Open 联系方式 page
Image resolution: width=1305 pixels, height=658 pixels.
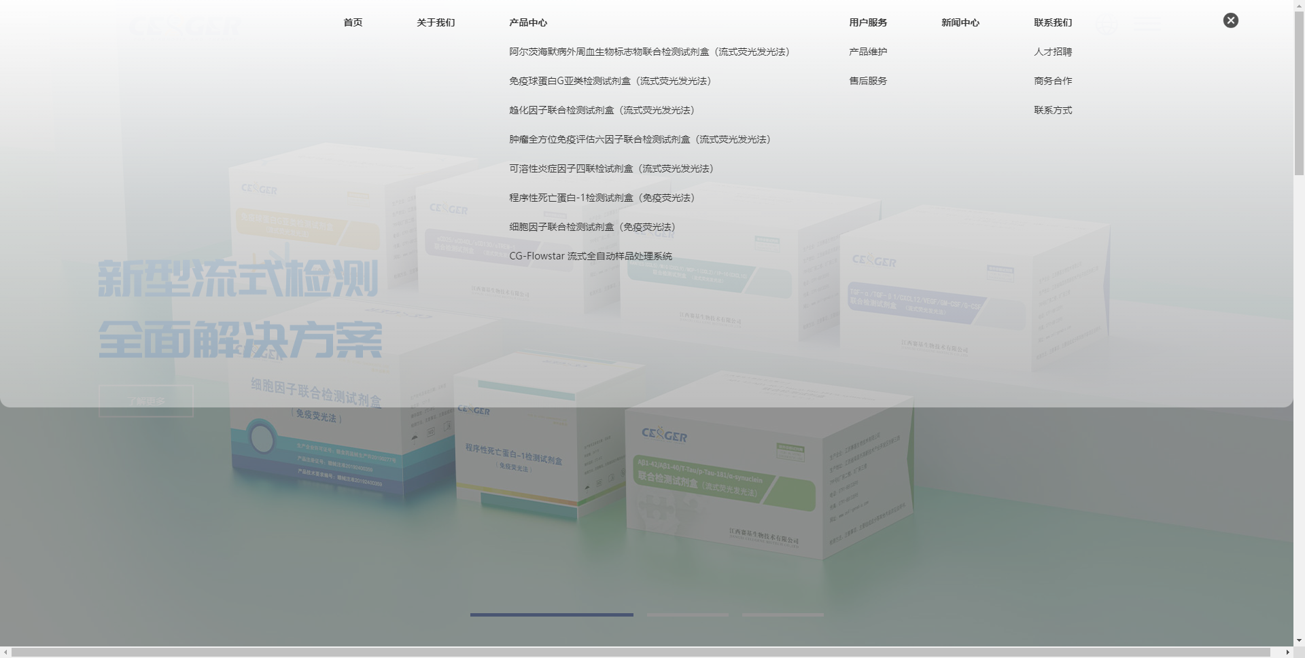pyautogui.click(x=1053, y=110)
